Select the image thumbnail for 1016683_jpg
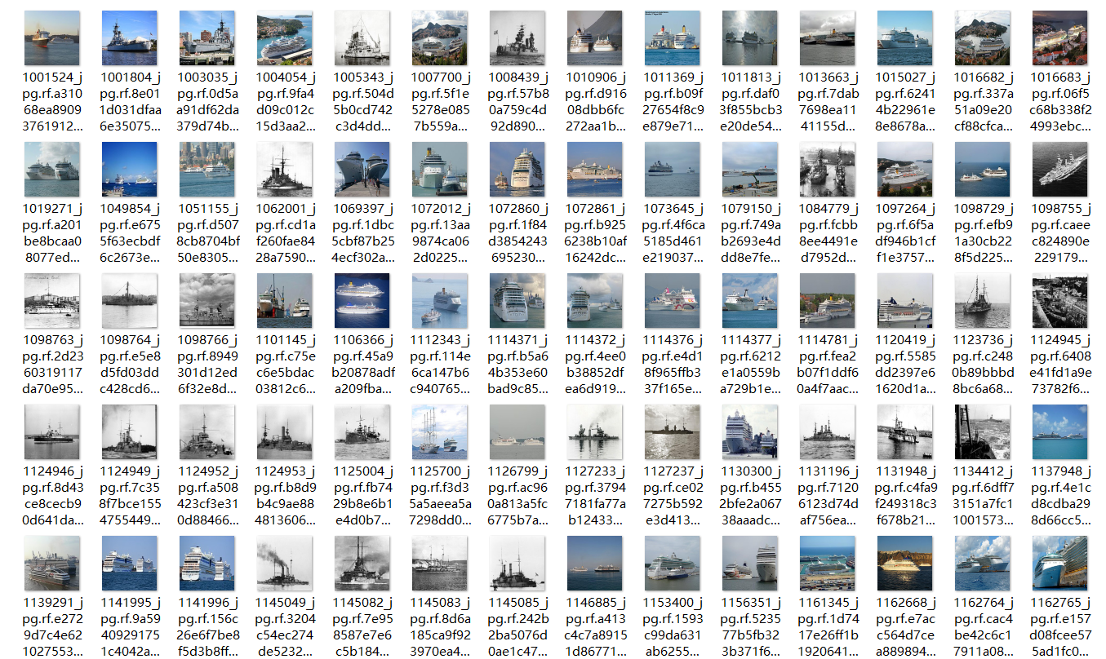 [1059, 38]
